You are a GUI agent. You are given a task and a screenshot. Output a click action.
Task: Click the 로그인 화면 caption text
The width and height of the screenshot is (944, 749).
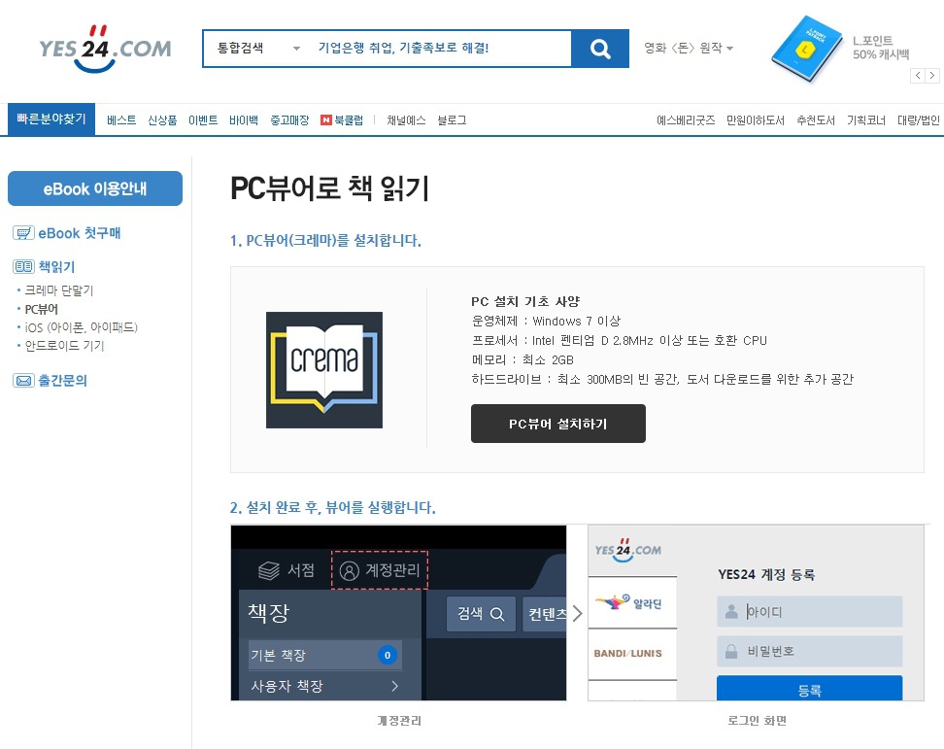click(757, 721)
